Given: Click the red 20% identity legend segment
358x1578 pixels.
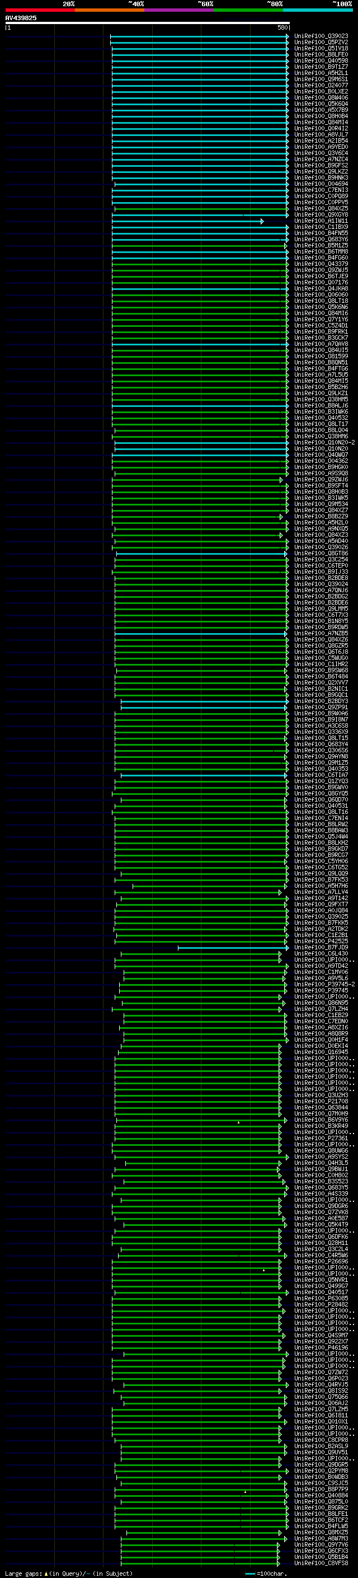Looking at the screenshot, I should tap(40, 10).
